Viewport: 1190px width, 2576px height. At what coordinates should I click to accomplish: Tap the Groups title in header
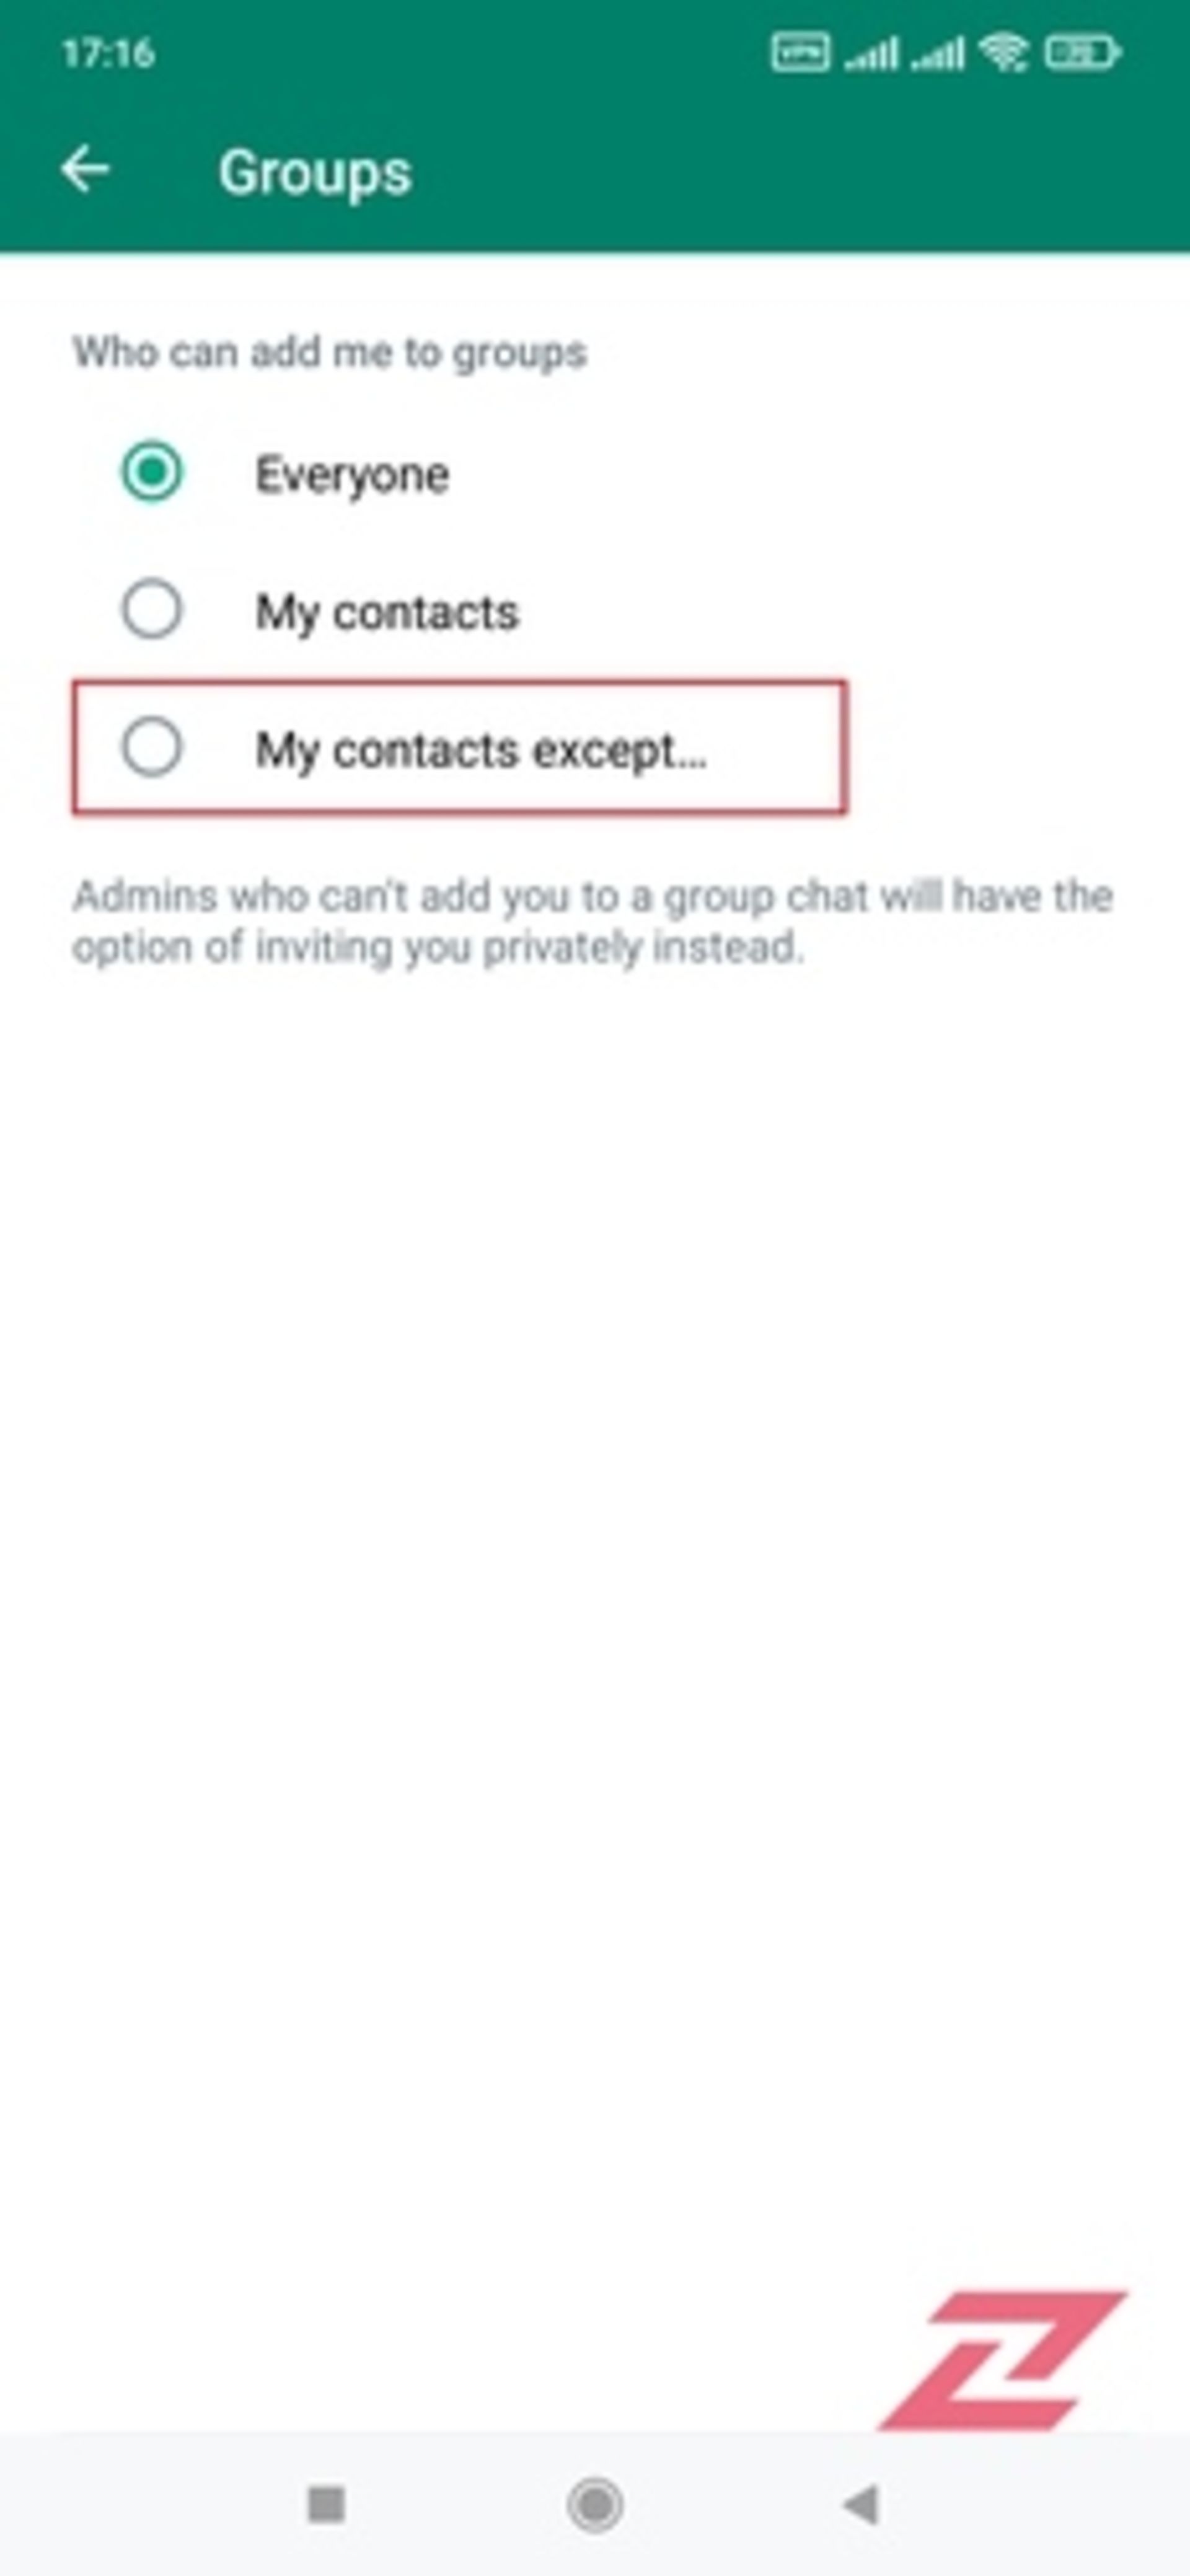315,172
